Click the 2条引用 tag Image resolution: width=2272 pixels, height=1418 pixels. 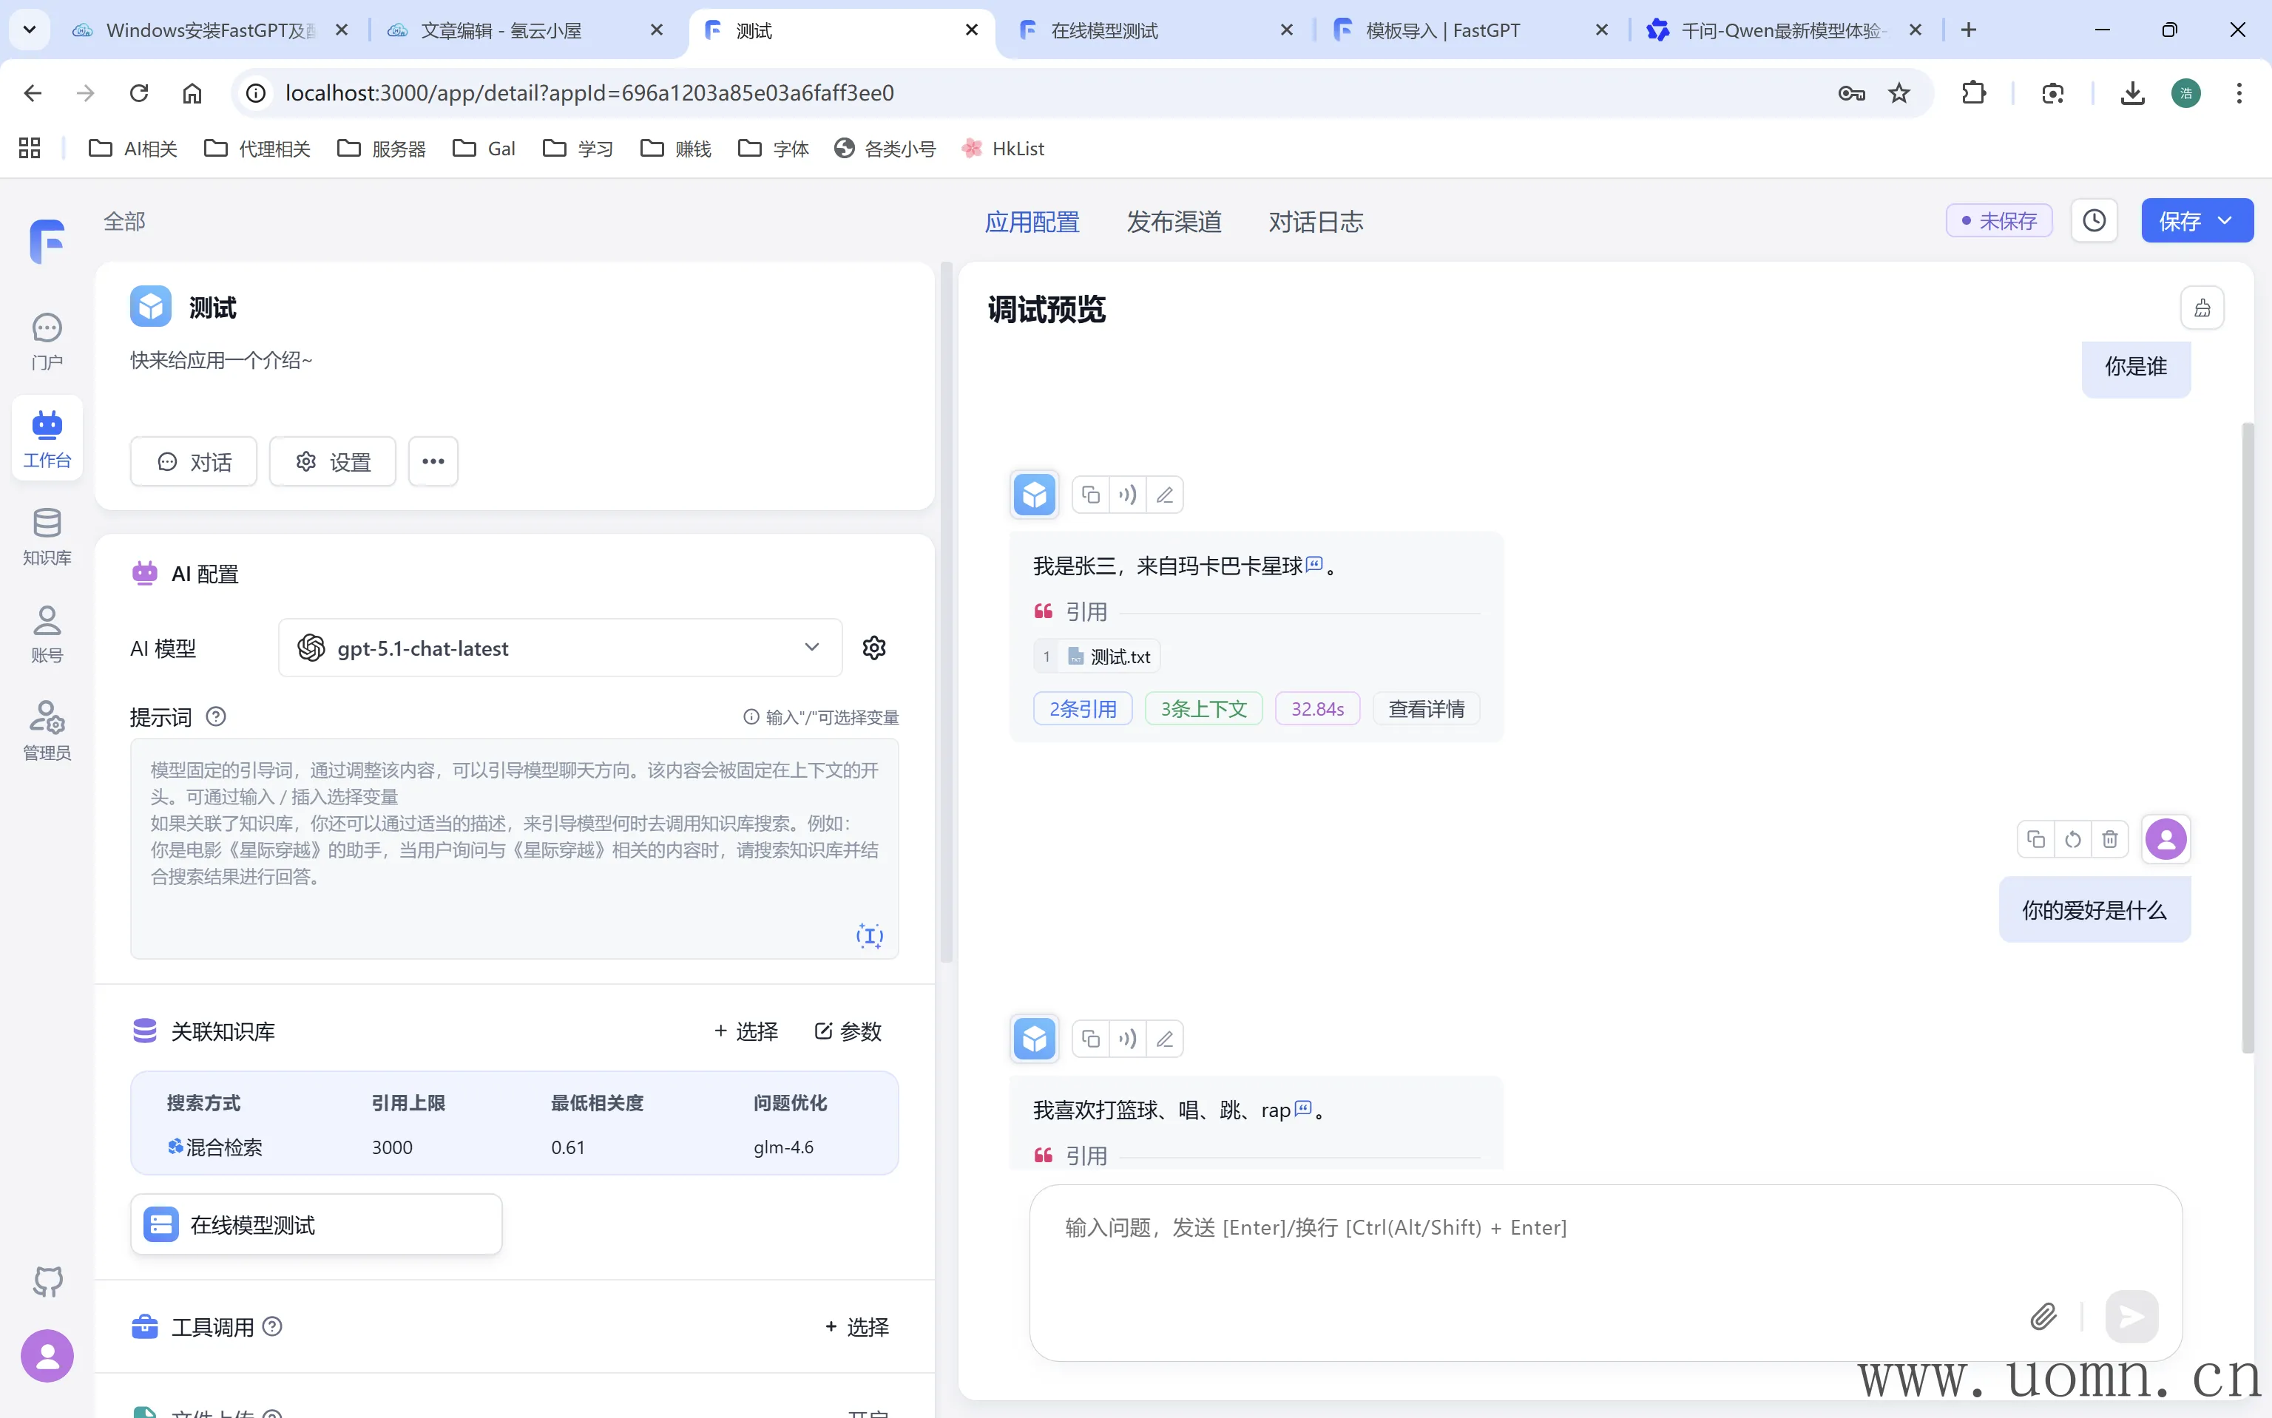(x=1083, y=709)
